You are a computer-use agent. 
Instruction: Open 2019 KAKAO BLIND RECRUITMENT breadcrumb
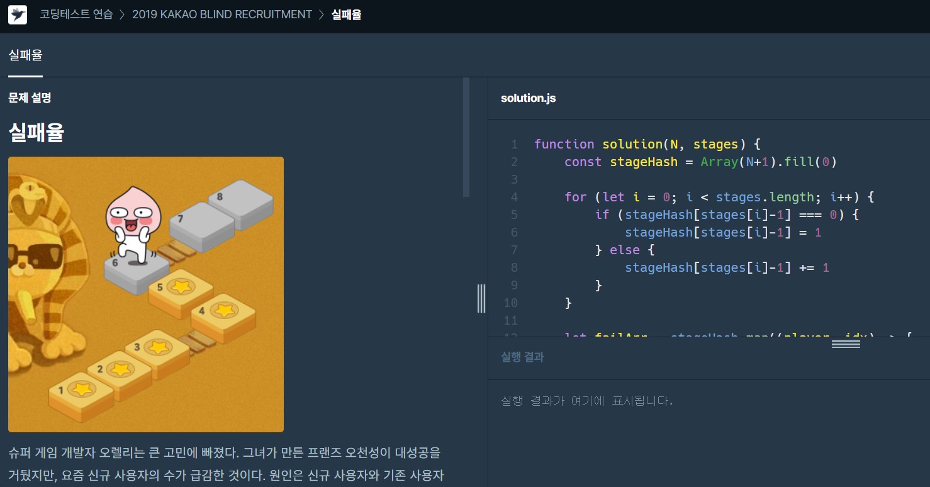222,14
